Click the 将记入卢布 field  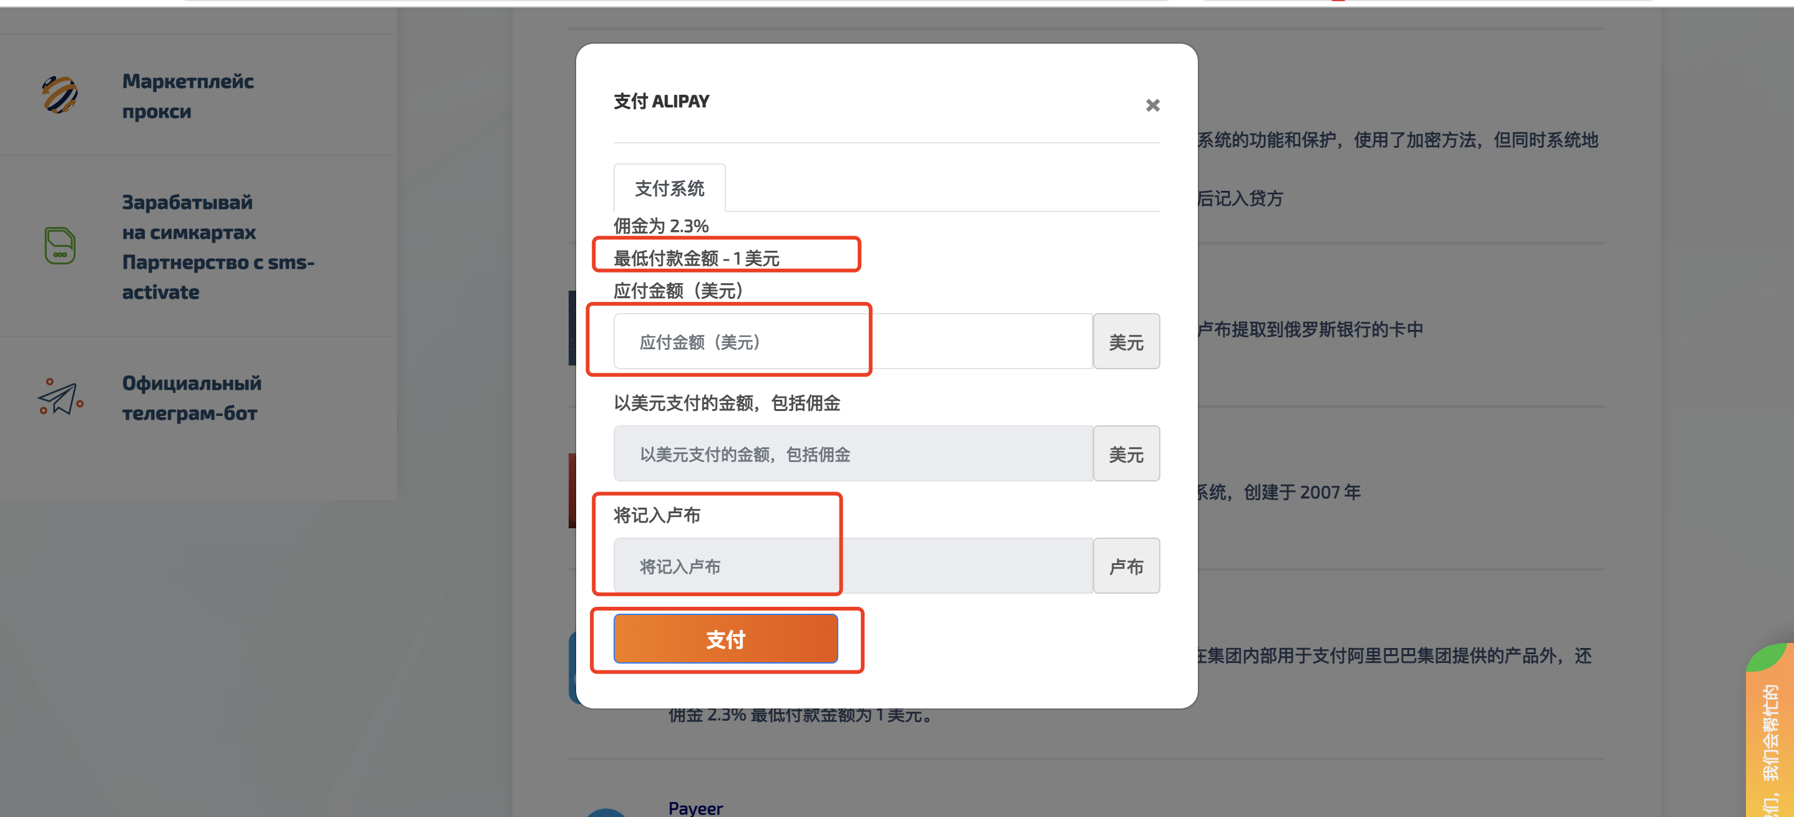[x=853, y=566]
